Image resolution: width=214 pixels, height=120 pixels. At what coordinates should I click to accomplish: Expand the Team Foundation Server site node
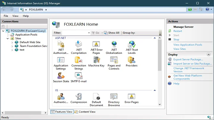click(12, 46)
